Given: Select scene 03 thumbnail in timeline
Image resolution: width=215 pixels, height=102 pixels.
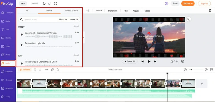Looking at the screenshot, I should coord(54,84).
